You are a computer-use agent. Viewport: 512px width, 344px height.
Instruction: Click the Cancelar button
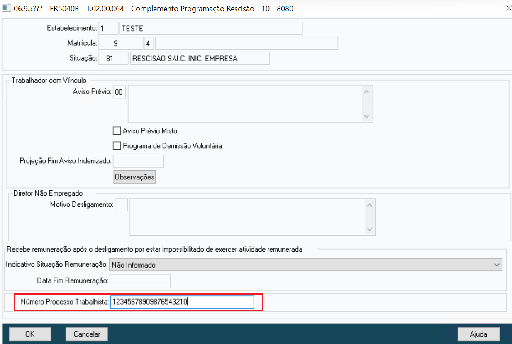(87, 334)
